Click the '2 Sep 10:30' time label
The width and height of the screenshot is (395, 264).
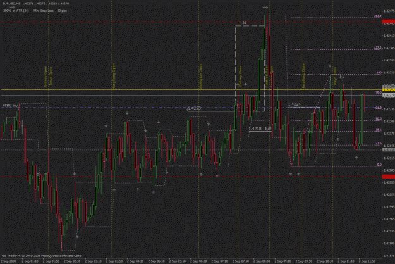pyautogui.click(x=325, y=261)
